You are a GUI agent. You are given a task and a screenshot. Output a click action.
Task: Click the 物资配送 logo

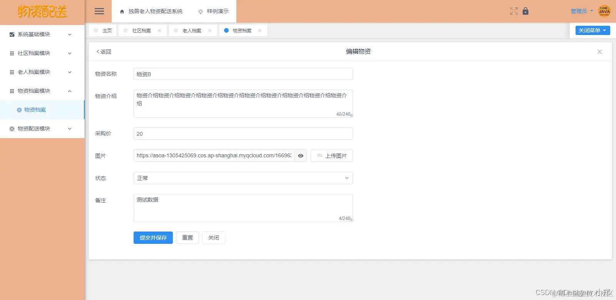[x=42, y=12]
